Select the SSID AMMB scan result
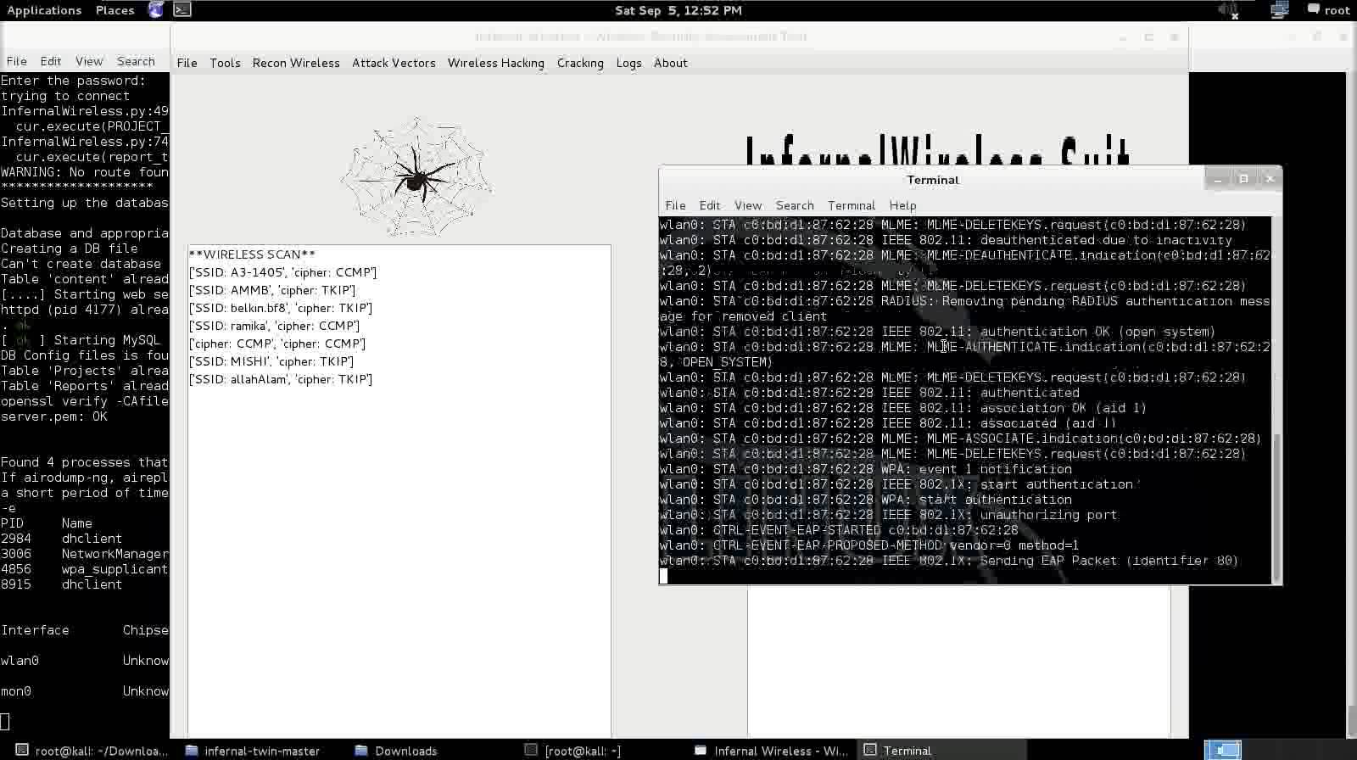Screen dimensions: 1357x760 272,290
